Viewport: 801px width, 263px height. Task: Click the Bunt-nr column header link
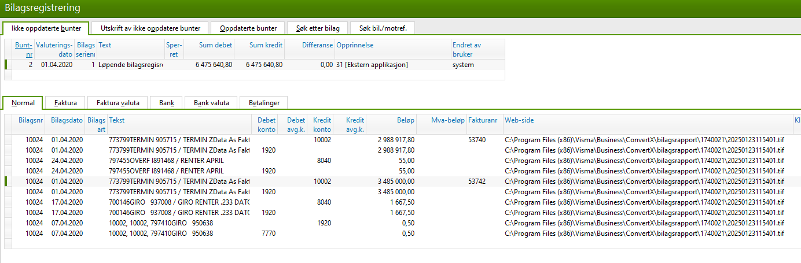point(24,49)
